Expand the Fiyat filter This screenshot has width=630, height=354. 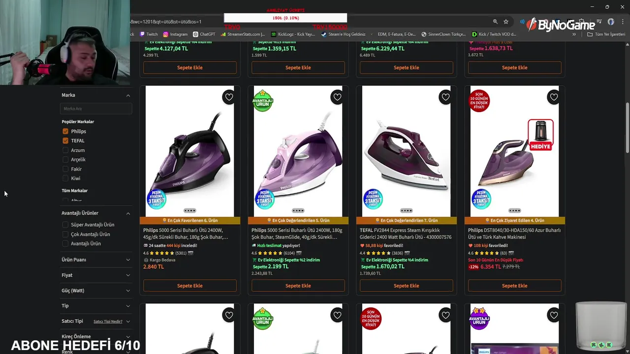coord(128,275)
